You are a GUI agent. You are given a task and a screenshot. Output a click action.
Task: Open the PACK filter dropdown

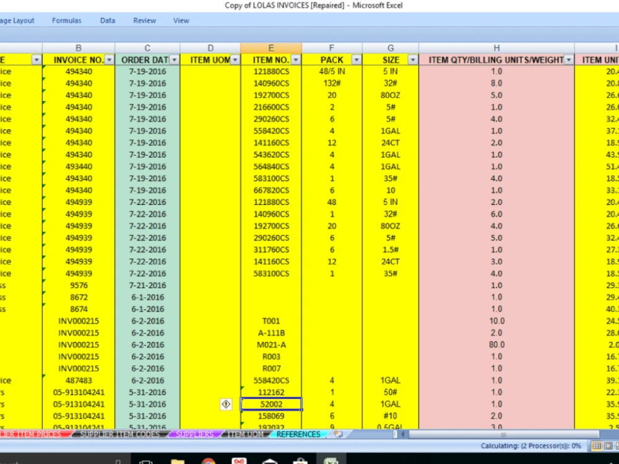click(356, 59)
